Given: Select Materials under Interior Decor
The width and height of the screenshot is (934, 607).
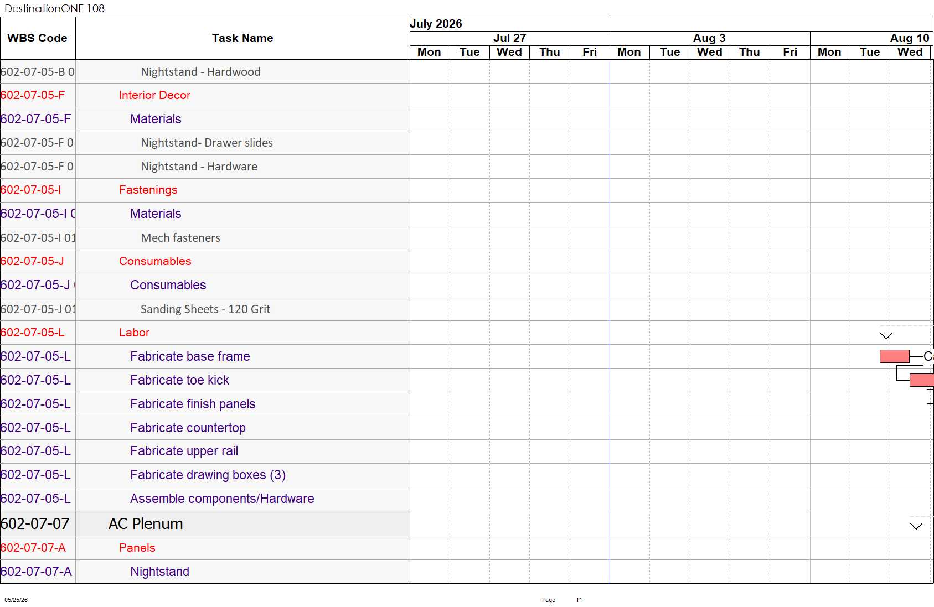Looking at the screenshot, I should [156, 119].
